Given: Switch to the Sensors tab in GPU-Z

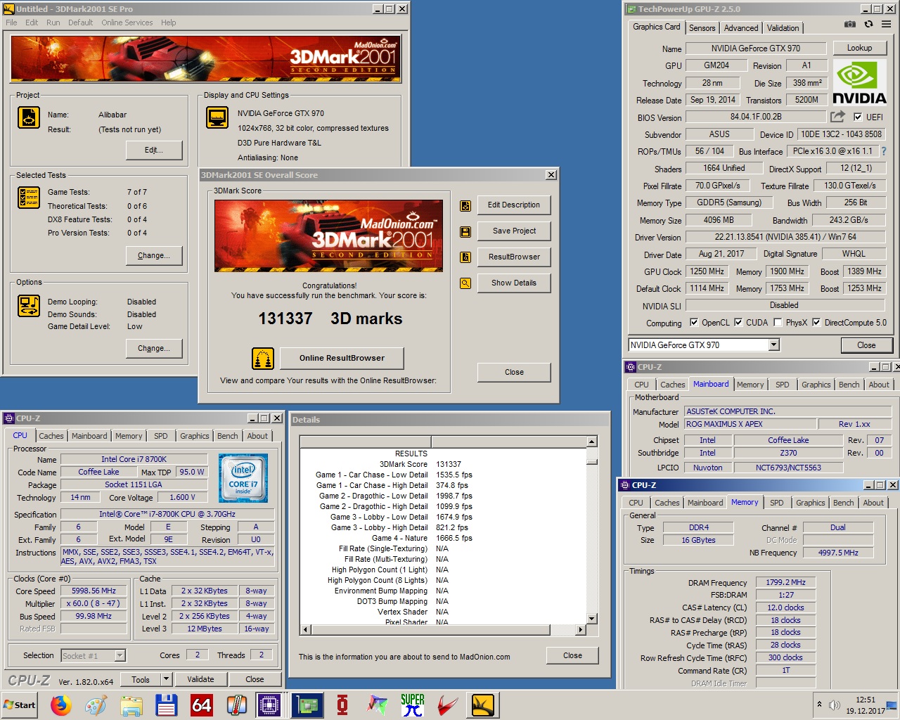Looking at the screenshot, I should (x=702, y=28).
